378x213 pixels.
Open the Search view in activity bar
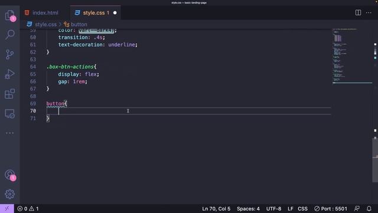point(9,34)
